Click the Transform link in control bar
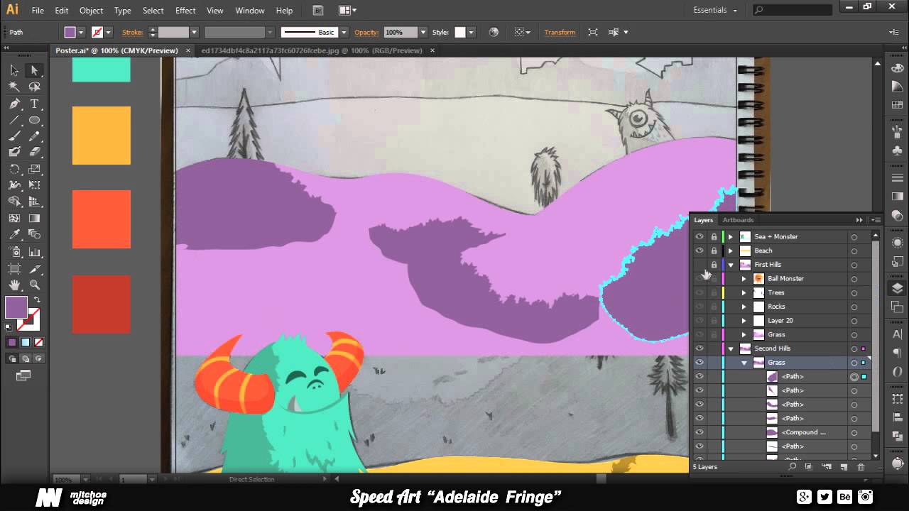 pyautogui.click(x=560, y=32)
